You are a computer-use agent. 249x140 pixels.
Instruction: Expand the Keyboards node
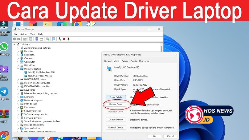18,90
